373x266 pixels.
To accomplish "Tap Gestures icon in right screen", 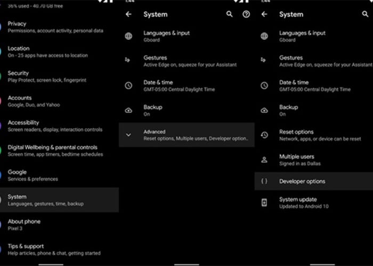I will tap(263, 60).
